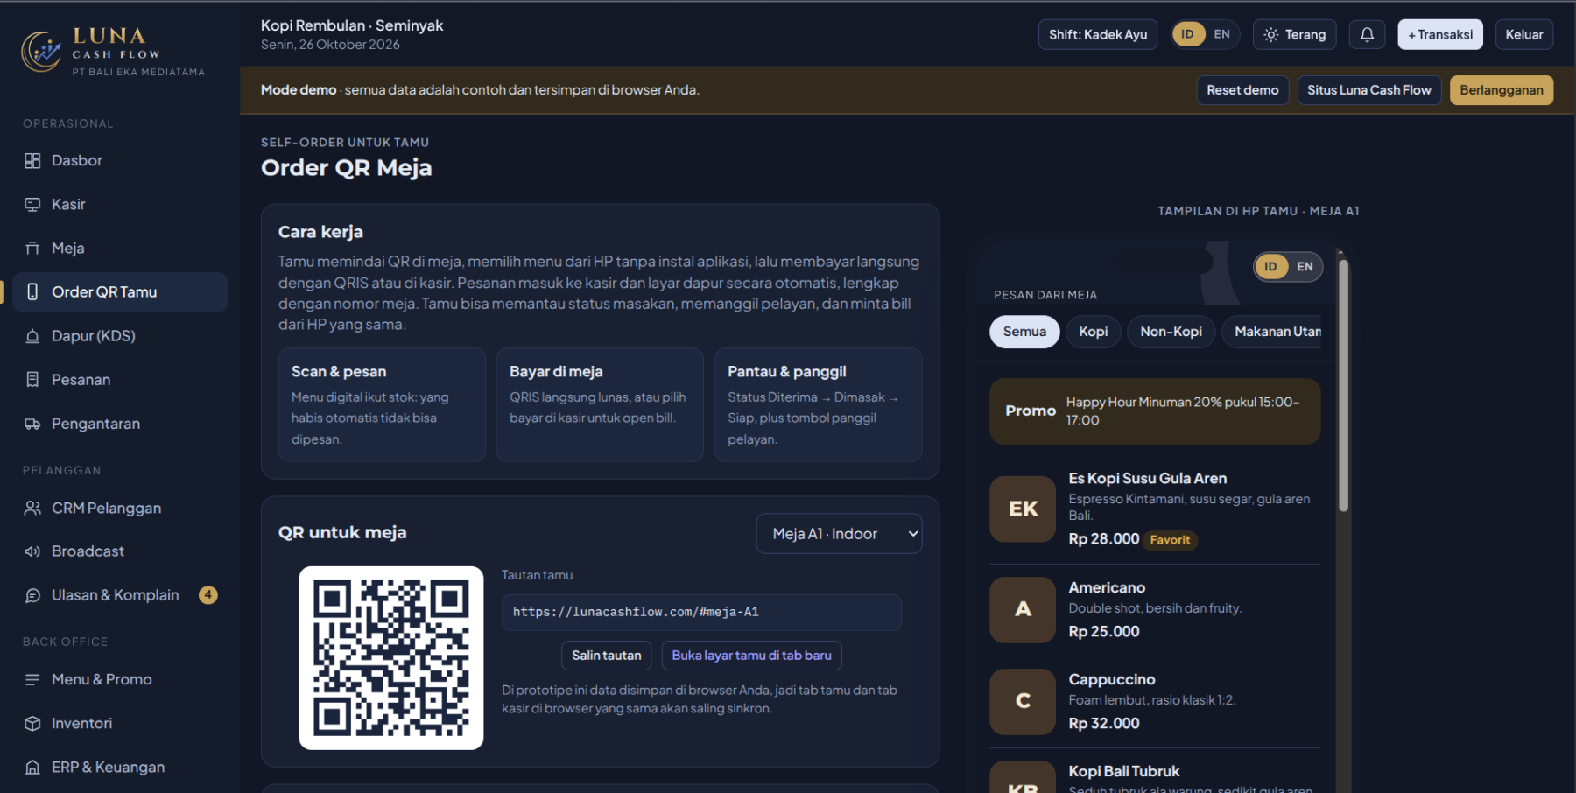Select the Non-Kopi category tab
Image resolution: width=1576 pixels, height=793 pixels.
pos(1171,332)
